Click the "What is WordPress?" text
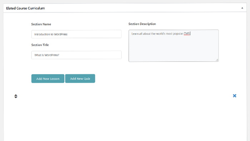Viewport: 250px width, 141px height. pyautogui.click(x=47, y=55)
